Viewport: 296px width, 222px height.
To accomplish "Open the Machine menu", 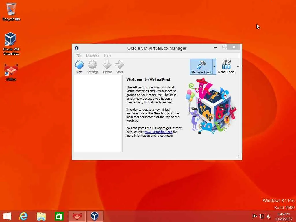I will coord(93,56).
